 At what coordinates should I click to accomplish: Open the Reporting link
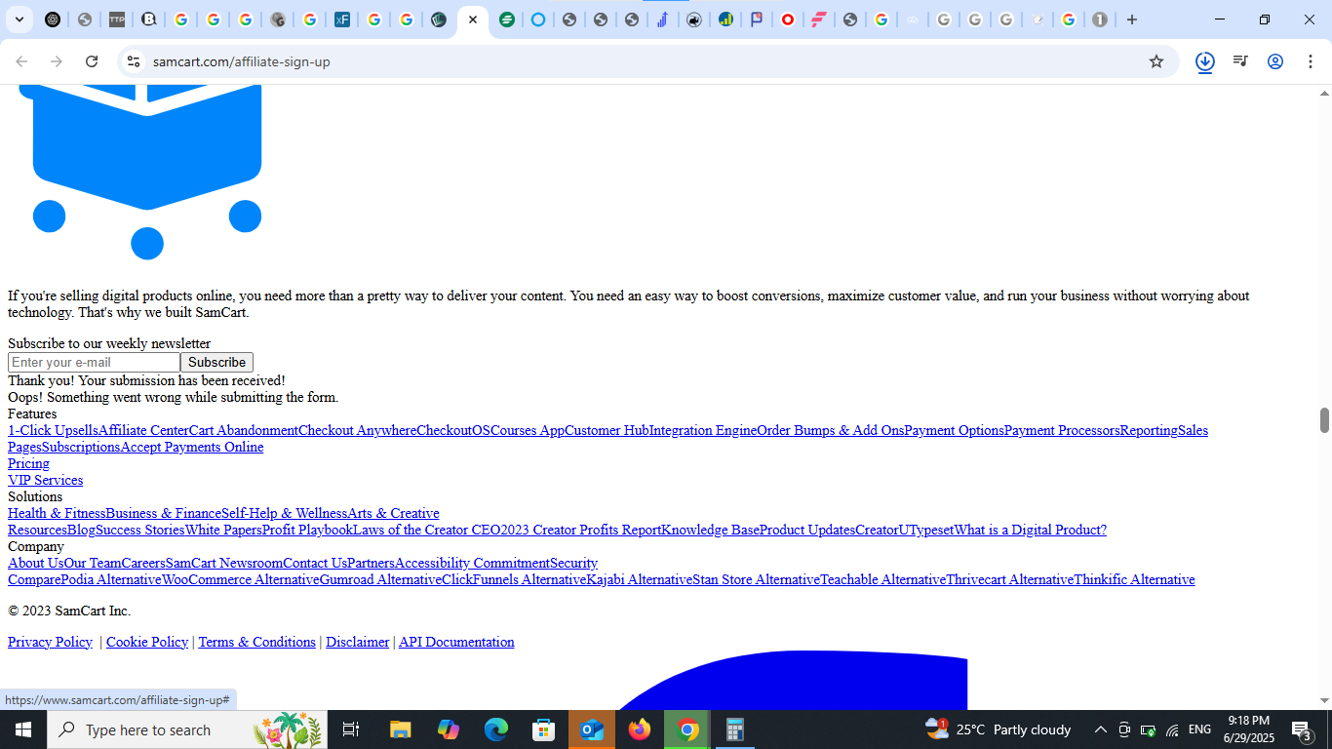point(1149,430)
